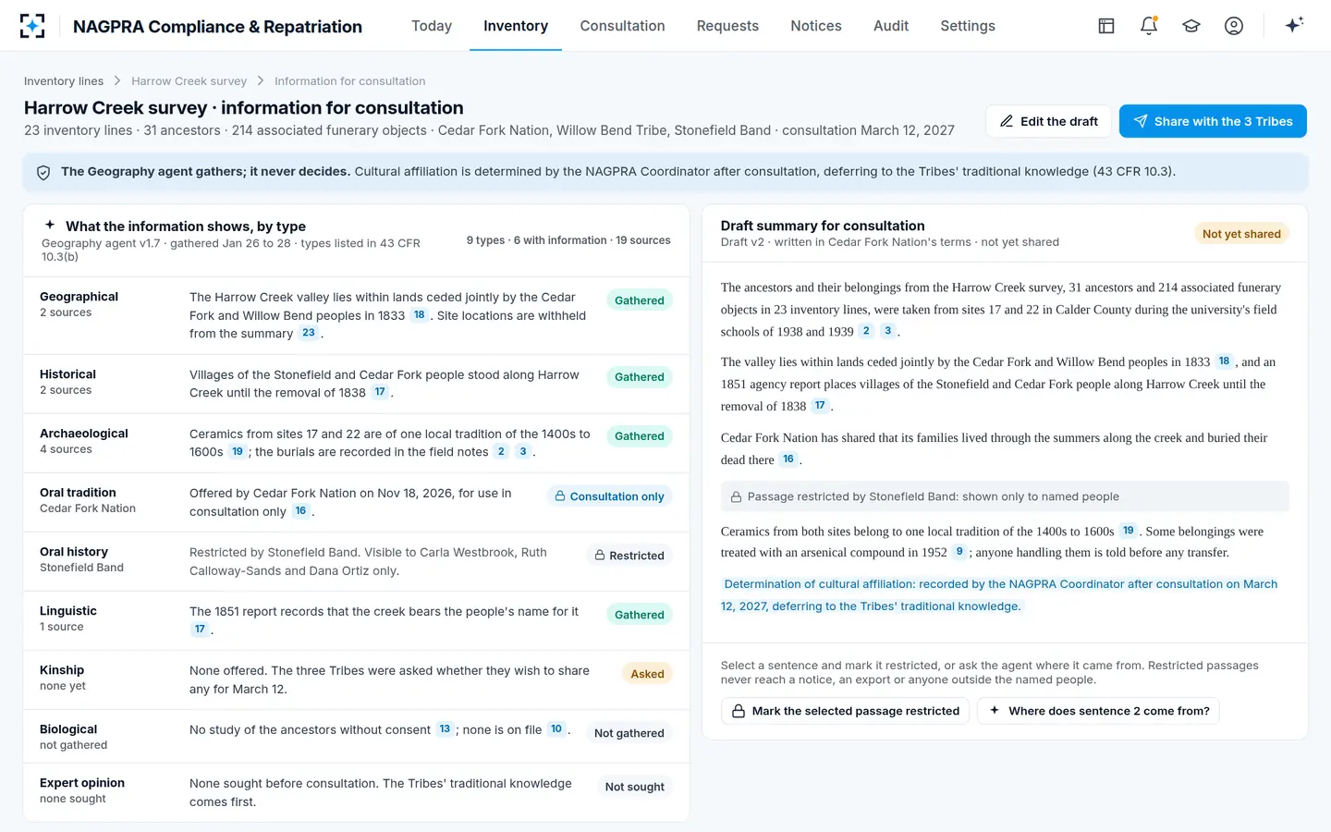This screenshot has width=1331, height=832.
Task: Share with the 3 Tribes
Action: [x=1213, y=121]
